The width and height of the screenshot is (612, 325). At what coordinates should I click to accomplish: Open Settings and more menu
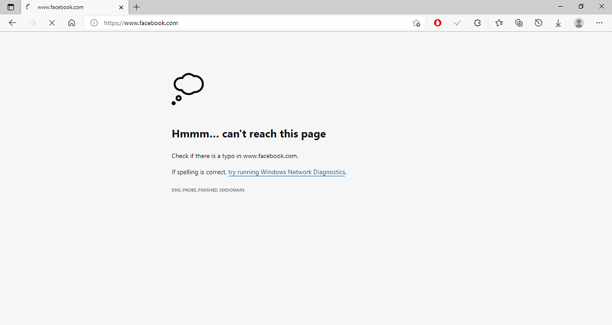pyautogui.click(x=600, y=23)
